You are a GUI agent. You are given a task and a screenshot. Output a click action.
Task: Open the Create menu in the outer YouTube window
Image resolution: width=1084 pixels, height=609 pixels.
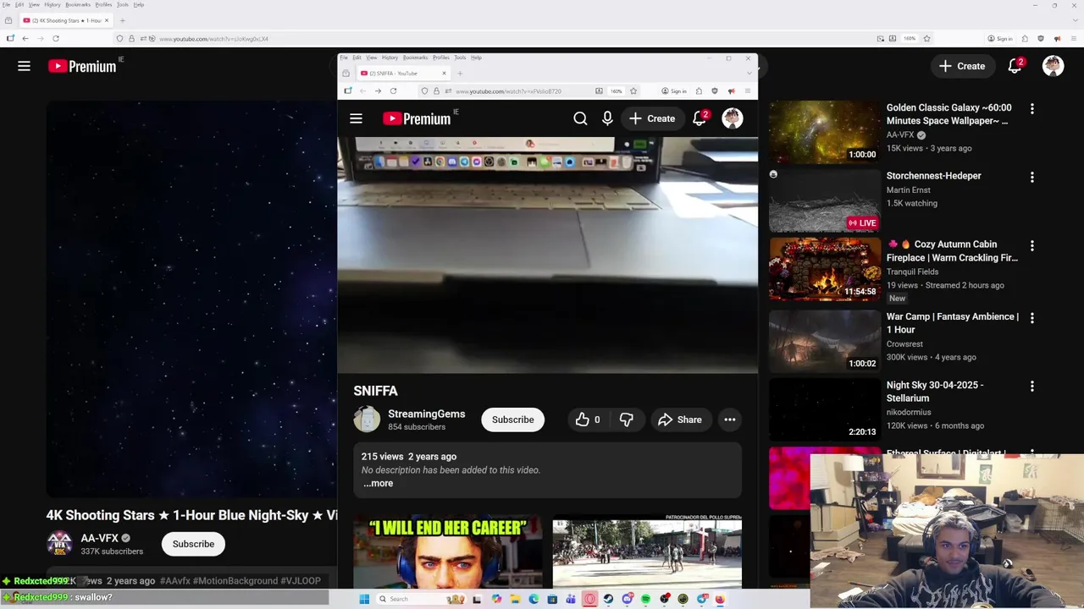click(962, 66)
